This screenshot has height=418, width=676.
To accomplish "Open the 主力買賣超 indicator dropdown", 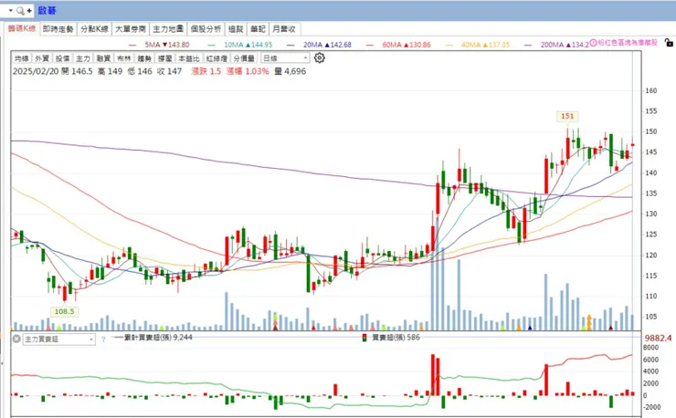I will click(59, 340).
